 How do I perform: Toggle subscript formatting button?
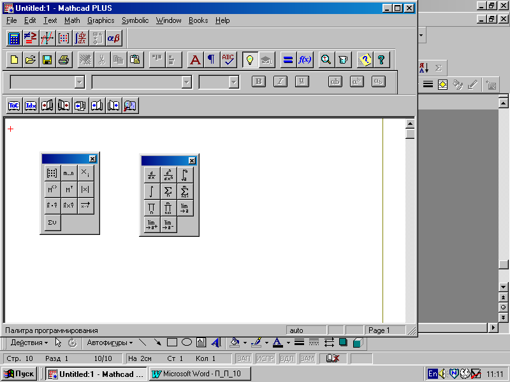378,81
